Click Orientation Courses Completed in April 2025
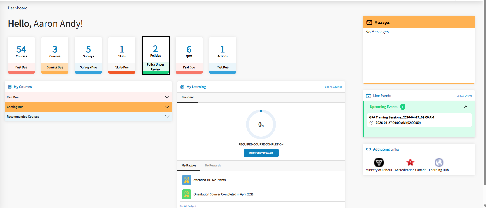 pos(223,194)
